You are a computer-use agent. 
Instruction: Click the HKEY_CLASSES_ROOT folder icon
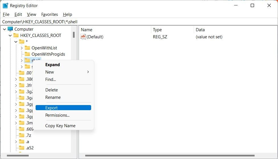pyautogui.click(x=16, y=35)
